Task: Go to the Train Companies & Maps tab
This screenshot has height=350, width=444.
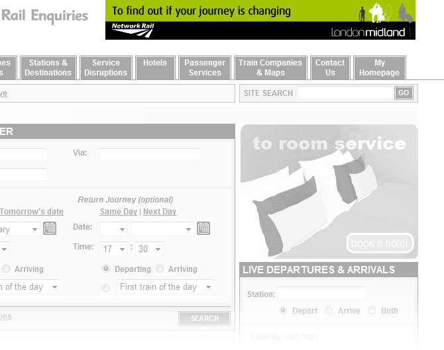Action: tap(270, 68)
